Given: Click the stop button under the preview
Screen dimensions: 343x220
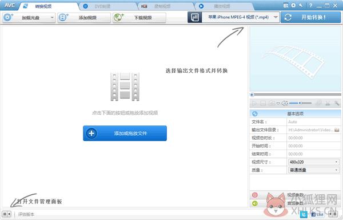Looking at the screenshot, I should pos(263,103).
